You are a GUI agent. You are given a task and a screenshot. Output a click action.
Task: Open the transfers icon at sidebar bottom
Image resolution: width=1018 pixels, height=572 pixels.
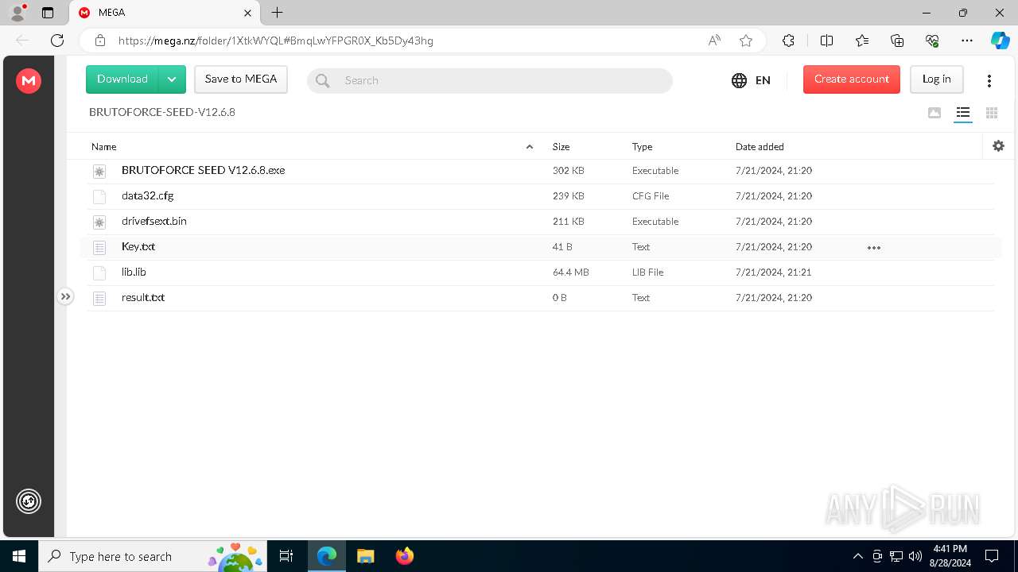point(29,501)
